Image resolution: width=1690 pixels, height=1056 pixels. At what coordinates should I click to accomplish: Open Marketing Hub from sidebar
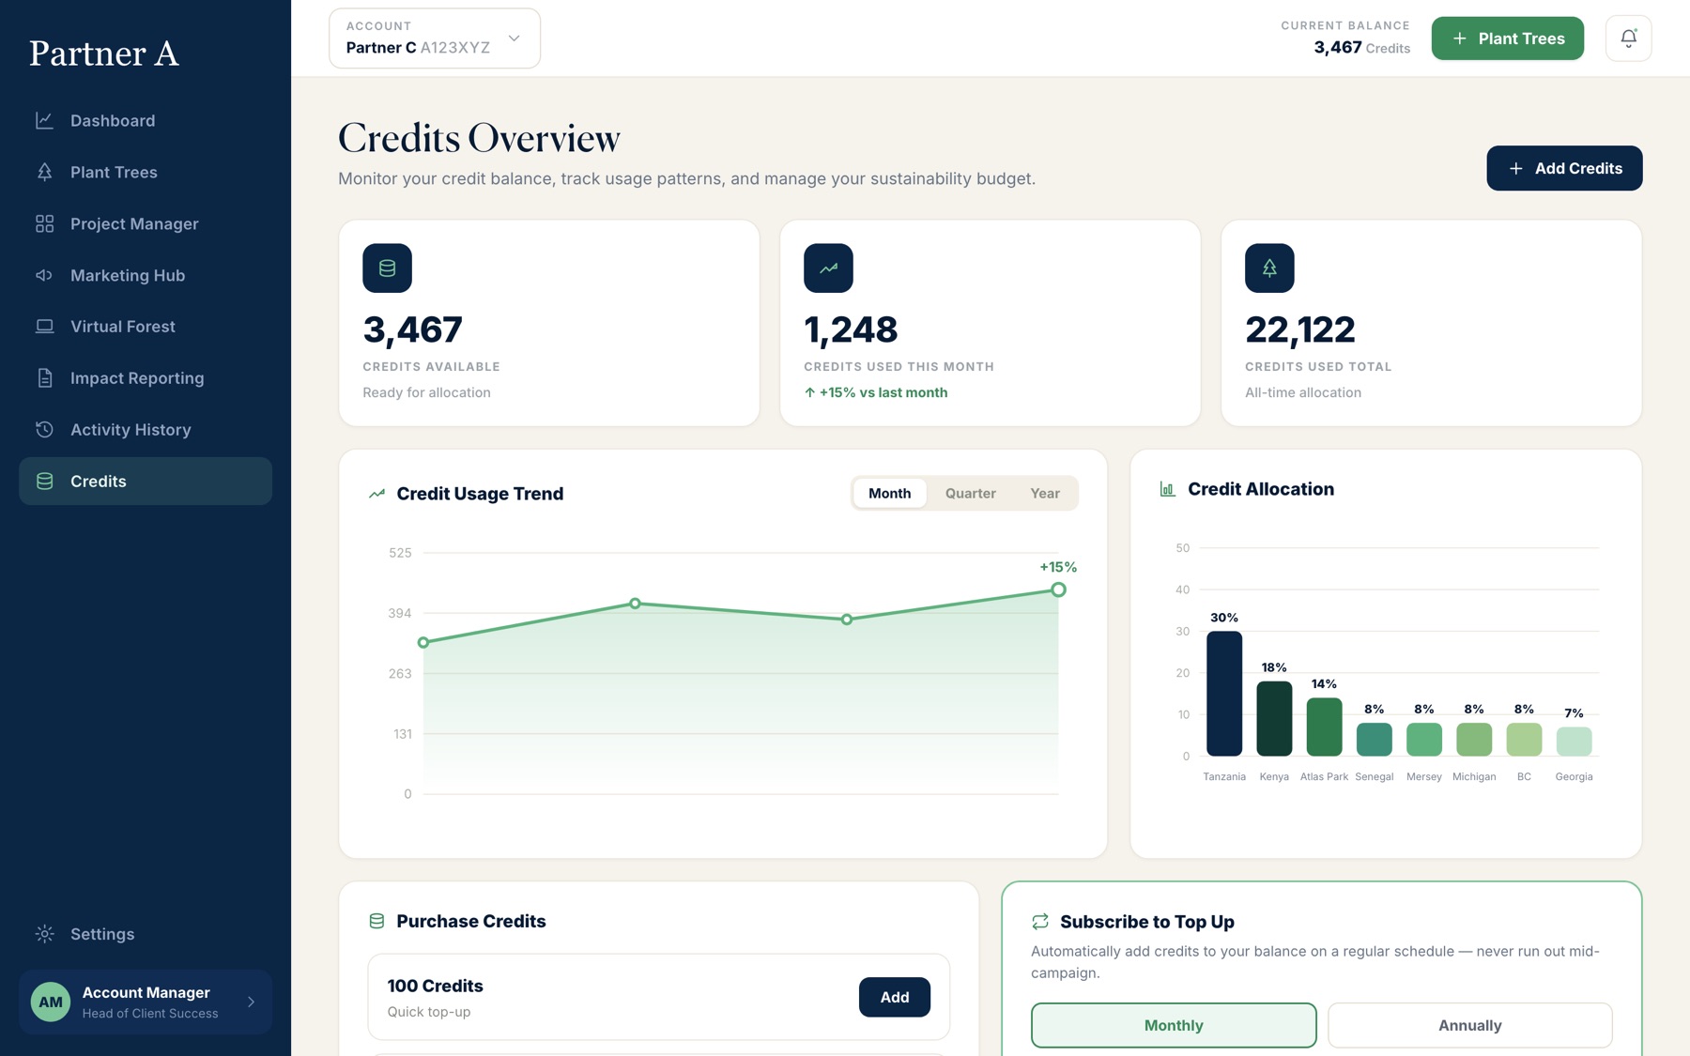[x=146, y=275]
